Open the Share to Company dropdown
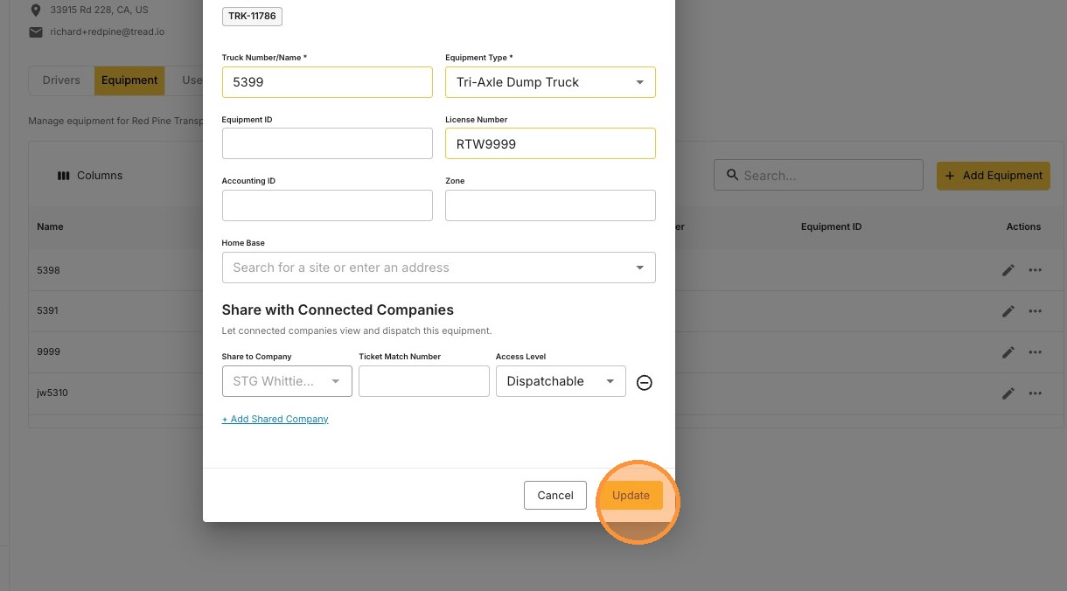 [x=287, y=381]
